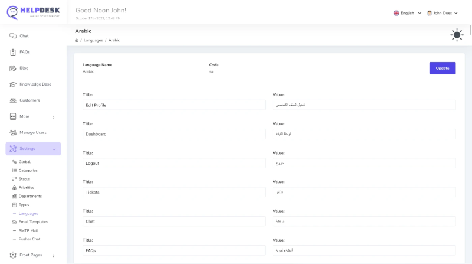Click the Chat icon in sidebar
472x264 pixels.
click(13, 36)
